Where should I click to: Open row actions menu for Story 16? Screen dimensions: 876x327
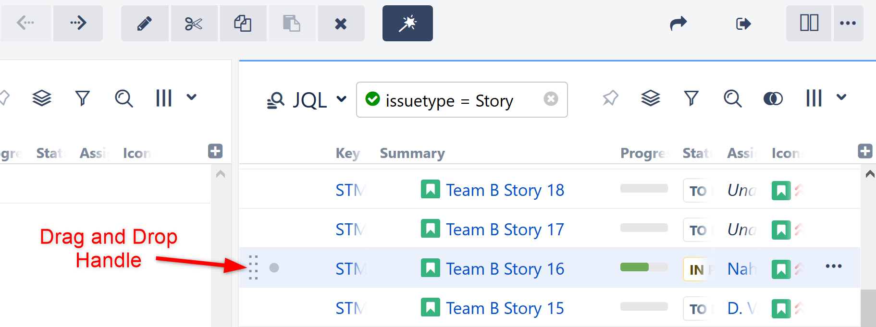(833, 266)
